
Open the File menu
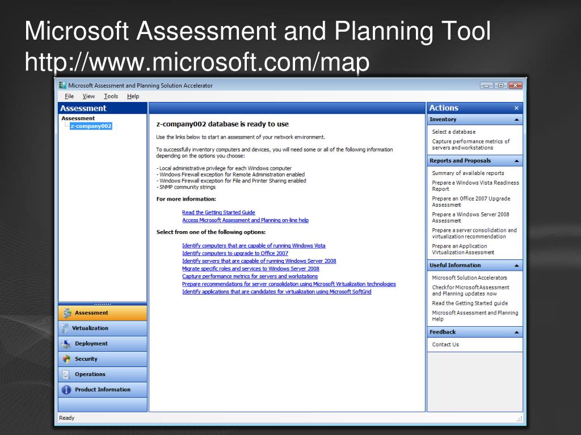click(69, 96)
